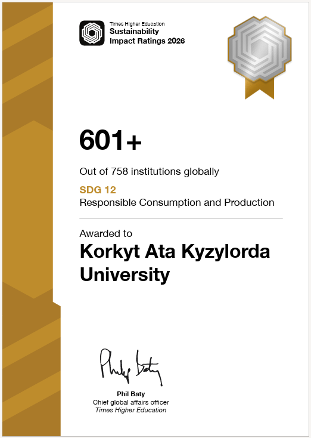The height and width of the screenshot is (438, 311).
Task: Click the silver hexagonal award badge
Action: click(259, 49)
